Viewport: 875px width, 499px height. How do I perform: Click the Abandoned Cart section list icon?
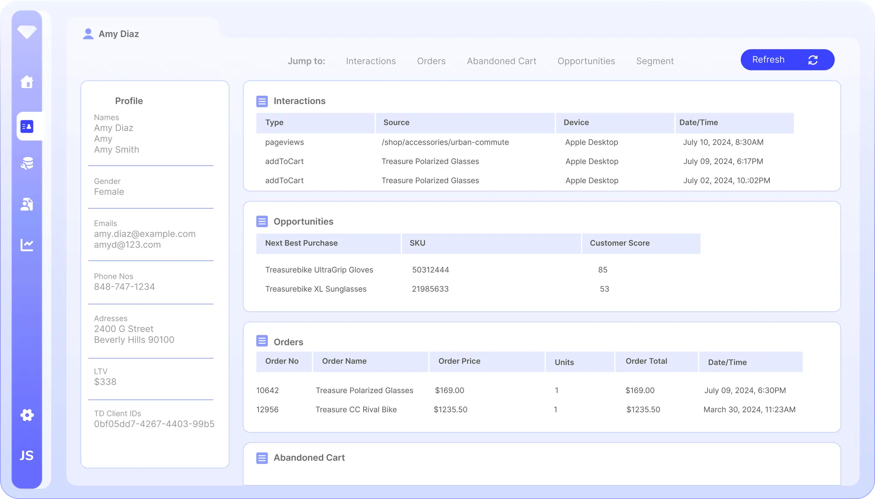click(262, 458)
